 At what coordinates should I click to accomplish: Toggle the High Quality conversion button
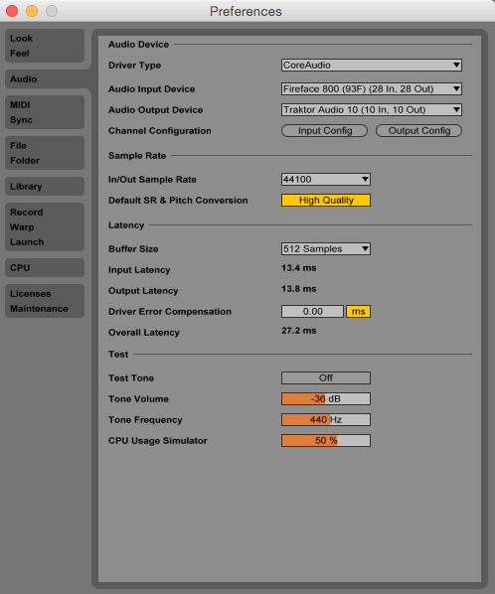(x=326, y=200)
